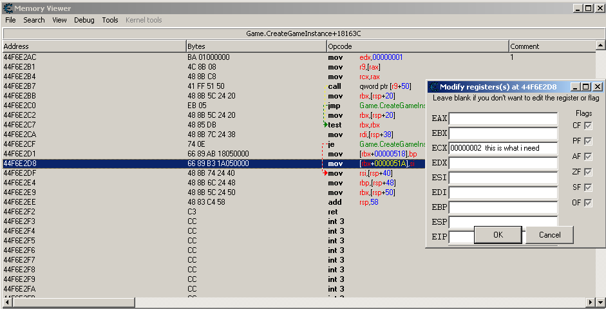Select the jmp instruction row 44F6E2C0
Screen dimensions: 606x309
pos(214,106)
